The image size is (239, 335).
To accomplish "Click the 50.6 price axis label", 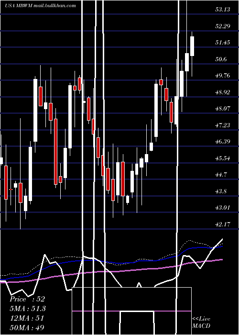I will [x=221, y=59].
